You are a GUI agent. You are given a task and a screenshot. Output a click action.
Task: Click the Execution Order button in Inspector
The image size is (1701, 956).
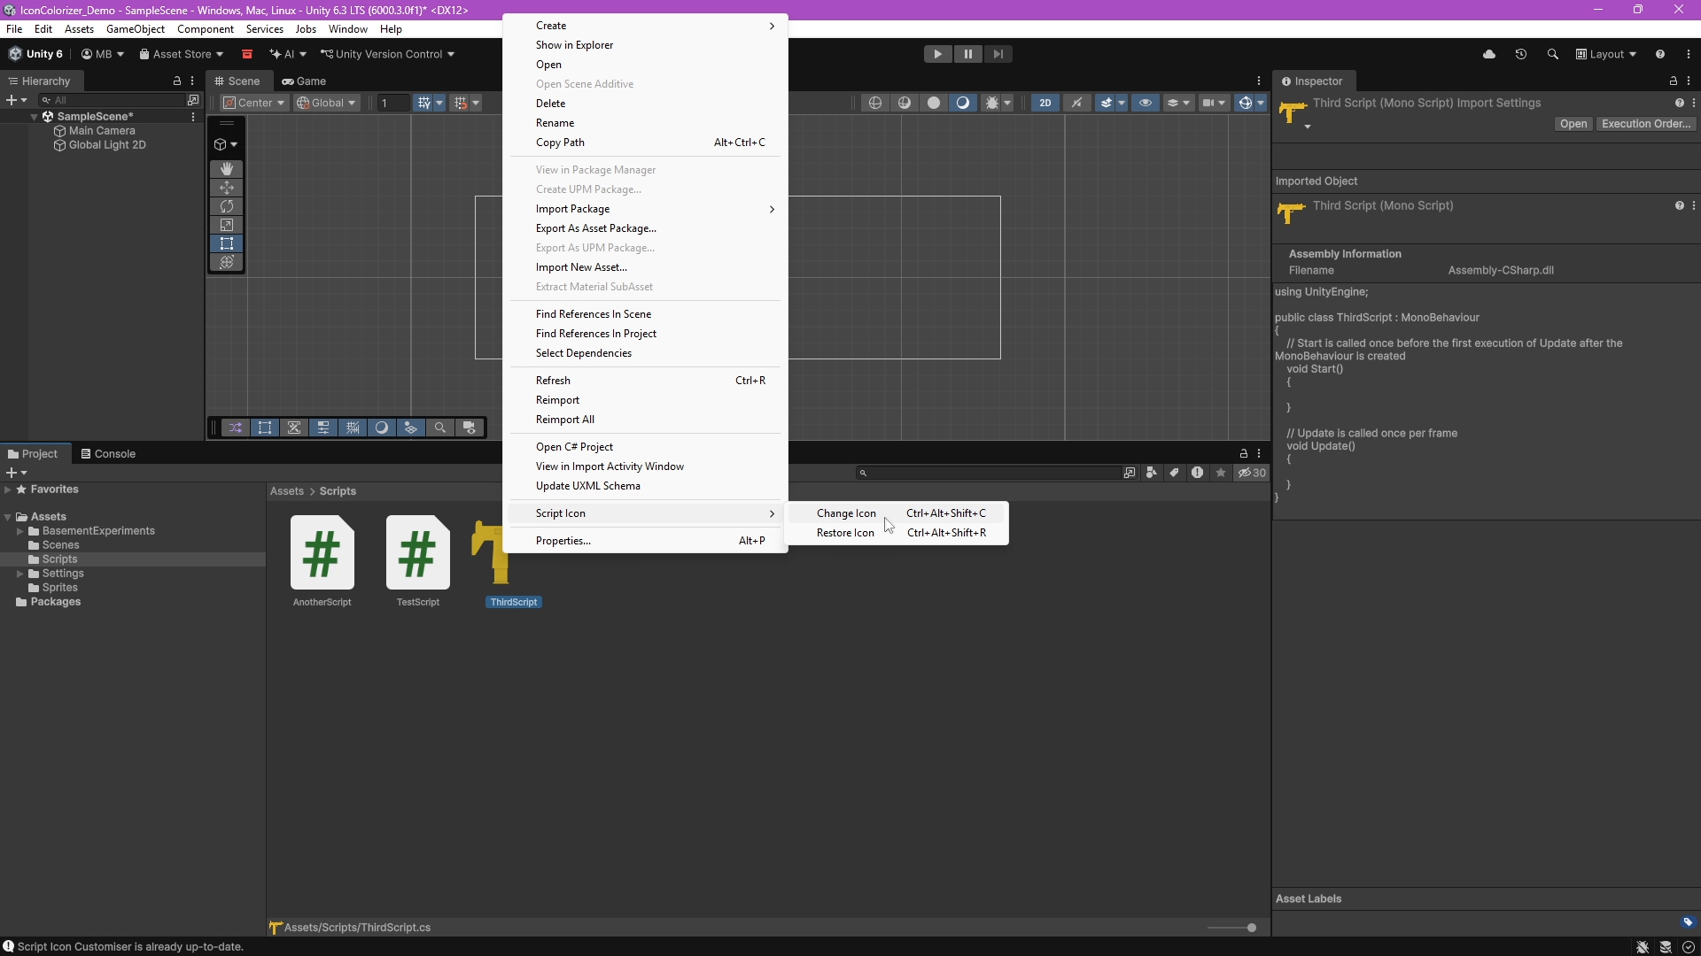[1646, 123]
